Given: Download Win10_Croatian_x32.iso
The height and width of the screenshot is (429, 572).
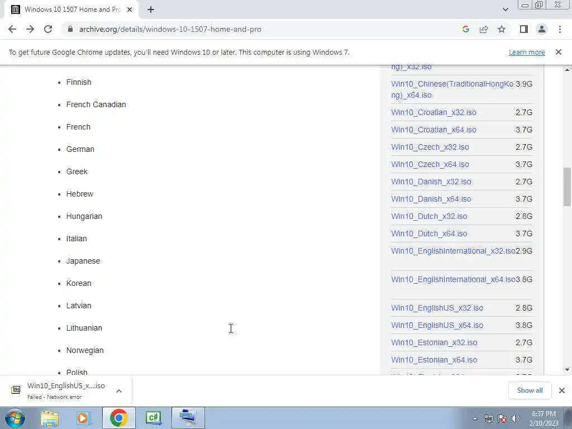Looking at the screenshot, I should (x=433, y=112).
